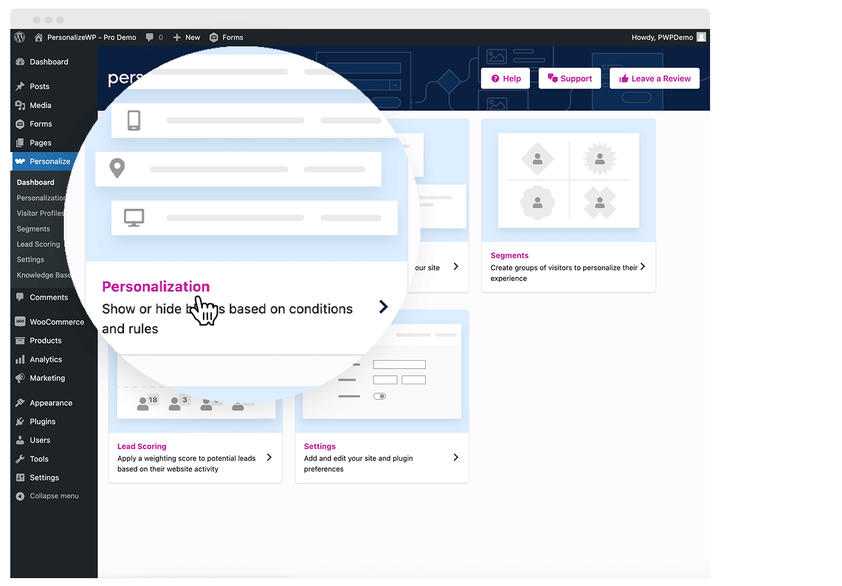
Task: Open the Analytics bar-chart icon
Action: click(20, 359)
